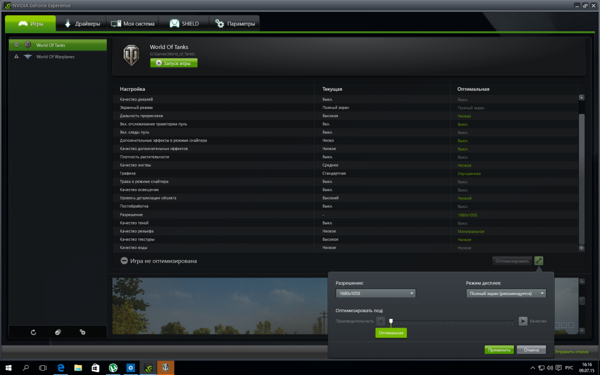Open taskbar search magnifier
600x375 pixels.
coord(26,368)
